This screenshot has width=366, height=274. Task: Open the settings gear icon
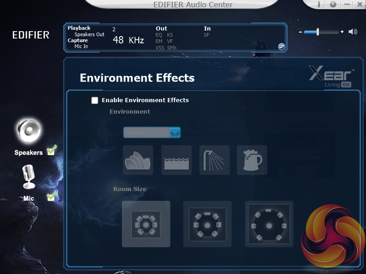pos(333,4)
